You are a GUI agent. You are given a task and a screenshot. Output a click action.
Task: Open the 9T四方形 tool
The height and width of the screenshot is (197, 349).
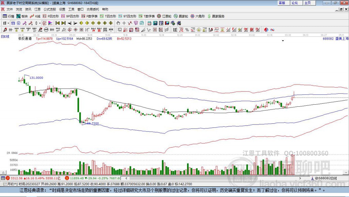(127, 16)
